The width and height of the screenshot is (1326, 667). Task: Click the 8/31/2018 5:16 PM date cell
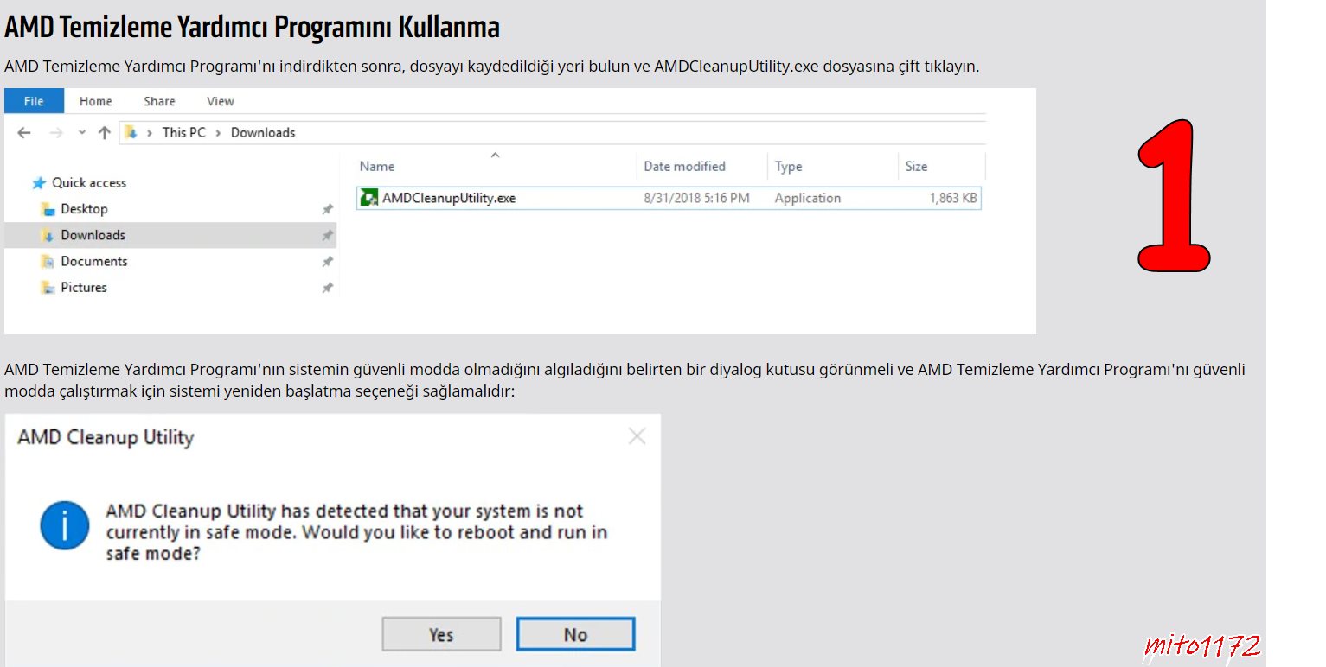(x=696, y=198)
